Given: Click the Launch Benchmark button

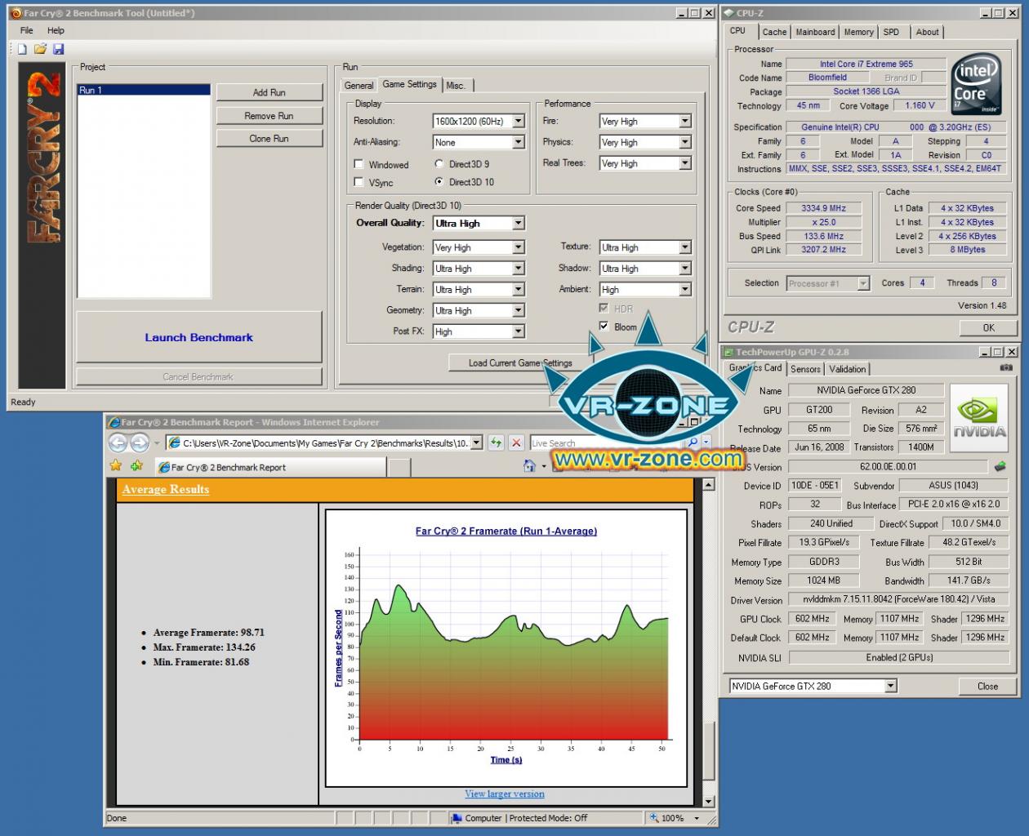Looking at the screenshot, I should pos(199,337).
